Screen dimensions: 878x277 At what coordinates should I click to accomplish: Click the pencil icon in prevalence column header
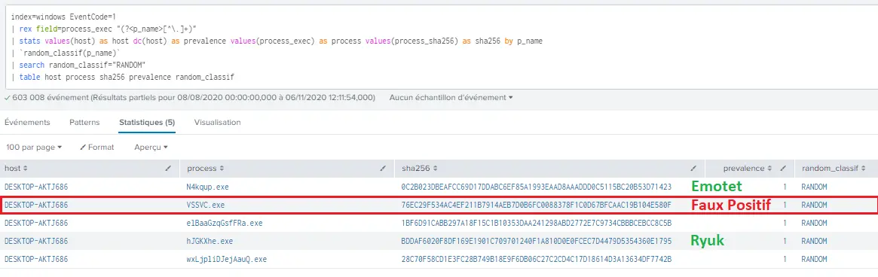783,168
